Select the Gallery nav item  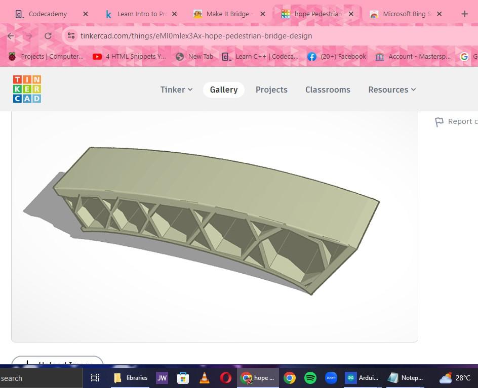pos(224,90)
